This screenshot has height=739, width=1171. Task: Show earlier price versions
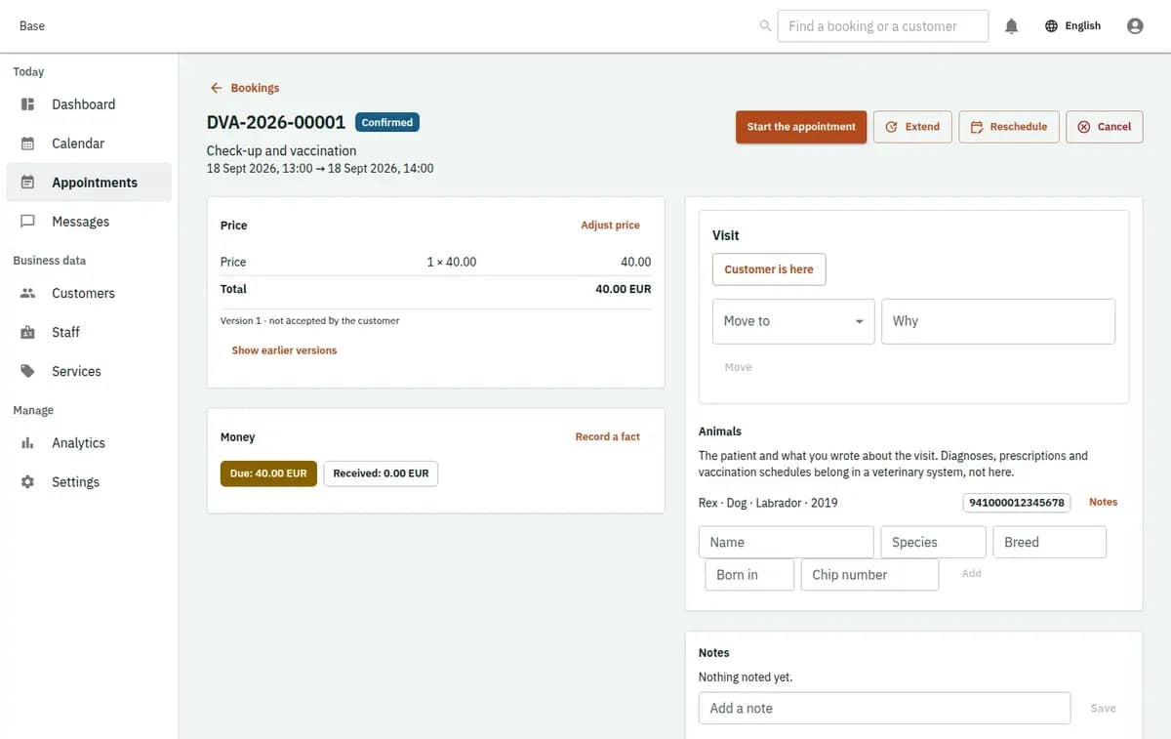click(x=284, y=350)
